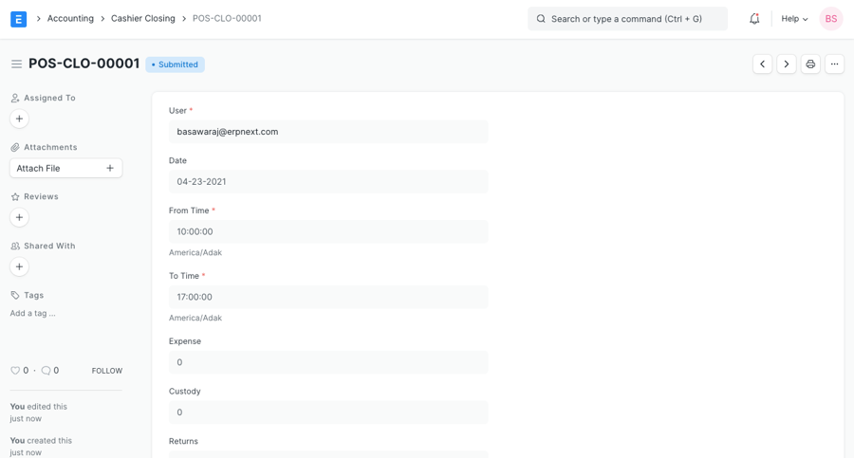Viewport: 854px width, 458px height.
Task: Go to next document arrow
Action: click(786, 64)
